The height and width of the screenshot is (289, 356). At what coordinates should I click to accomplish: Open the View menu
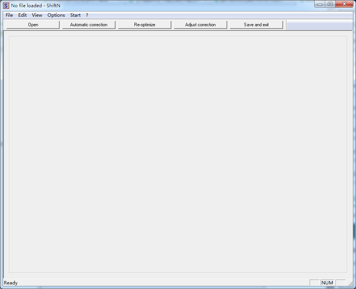[37, 15]
